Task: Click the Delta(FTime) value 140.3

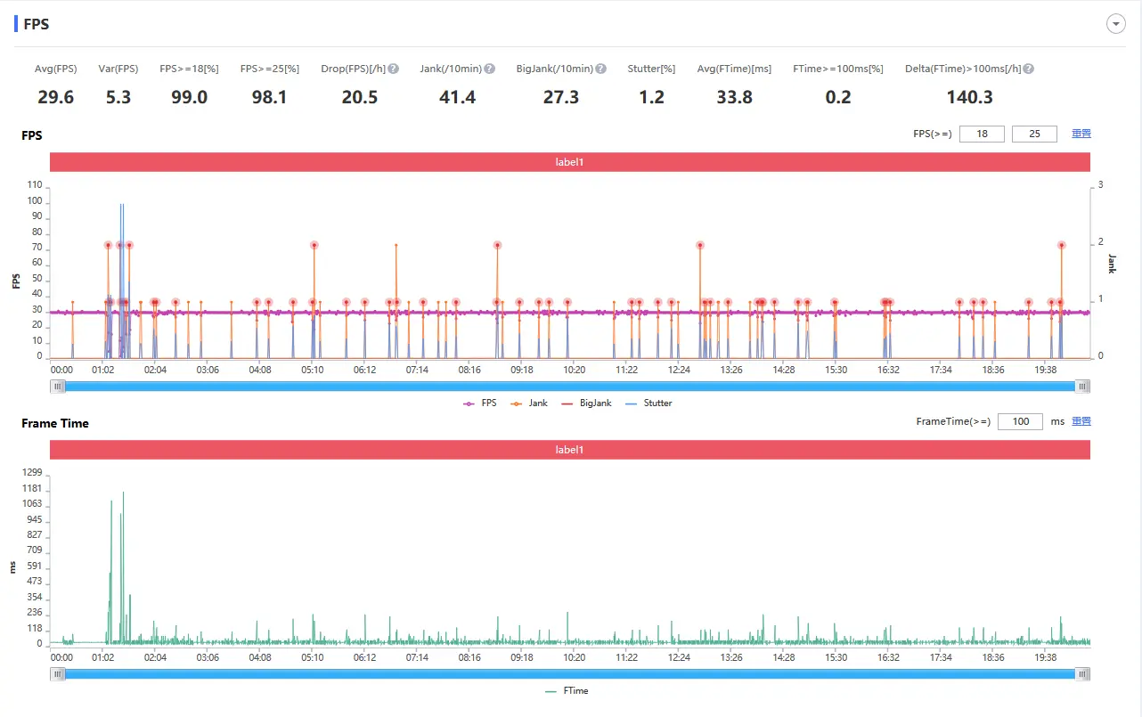Action: [969, 97]
